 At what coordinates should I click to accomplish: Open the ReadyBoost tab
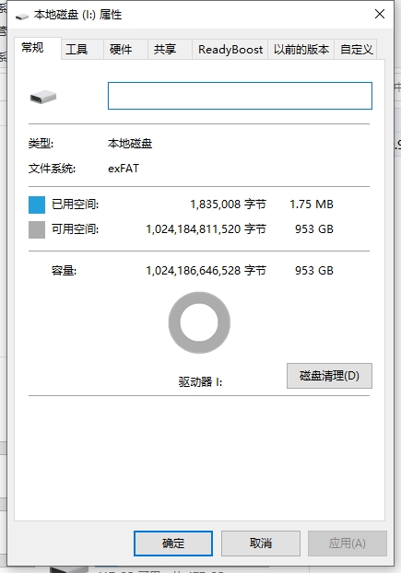click(230, 50)
